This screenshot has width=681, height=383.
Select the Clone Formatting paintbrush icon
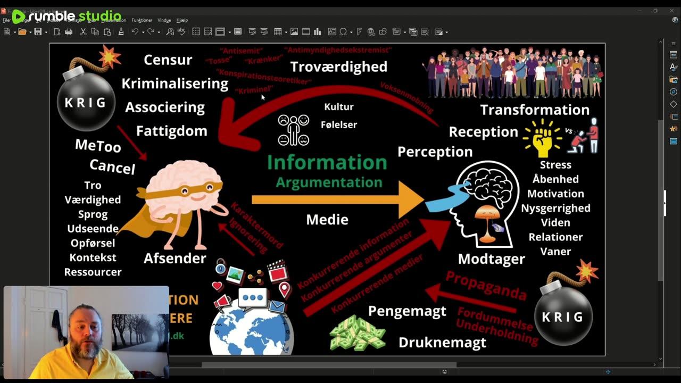121,32
